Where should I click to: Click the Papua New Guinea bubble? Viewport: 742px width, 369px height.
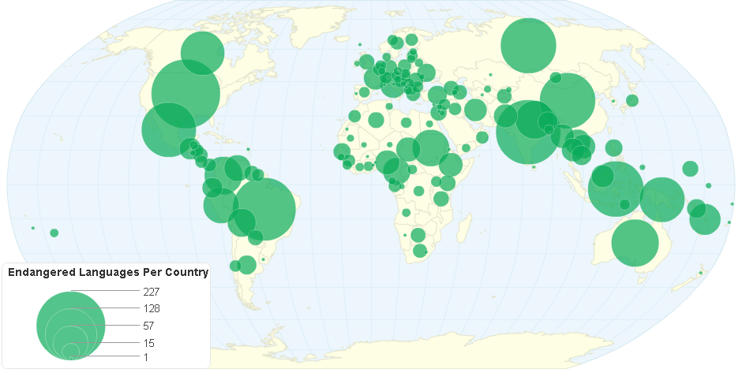click(x=661, y=199)
